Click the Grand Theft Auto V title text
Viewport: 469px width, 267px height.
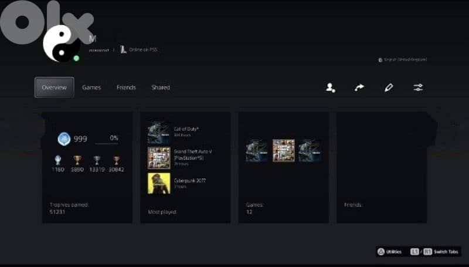(x=193, y=154)
